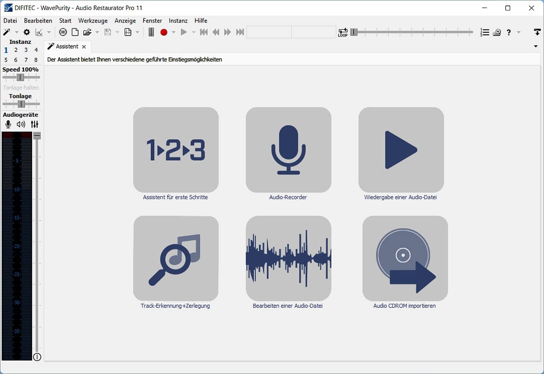This screenshot has width=544, height=374.
Task: Start recording with the red record button
Action: coord(164,32)
